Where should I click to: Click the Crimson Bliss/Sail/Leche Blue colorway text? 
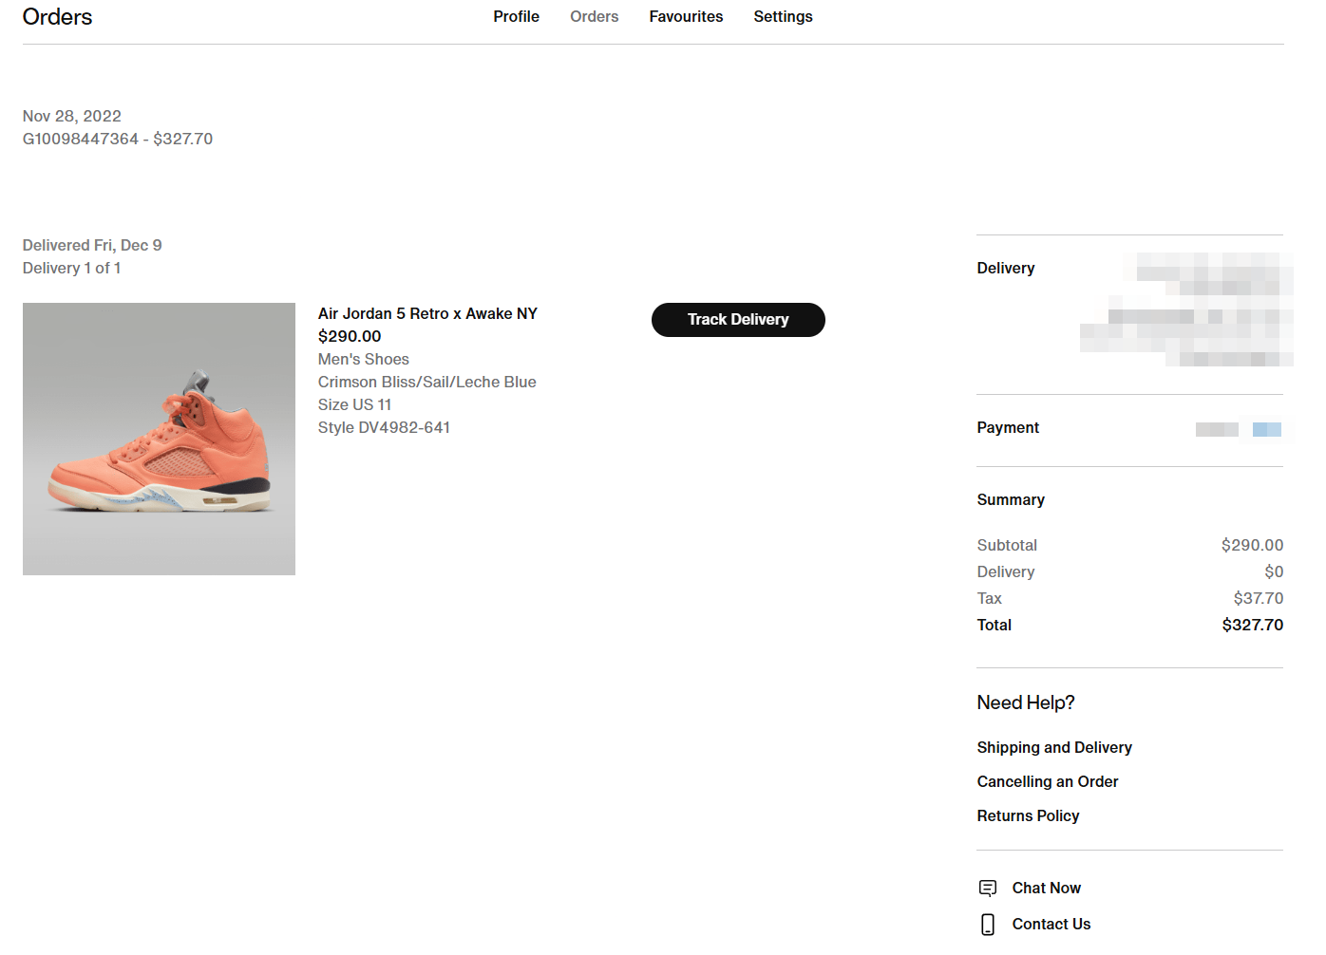[427, 382]
